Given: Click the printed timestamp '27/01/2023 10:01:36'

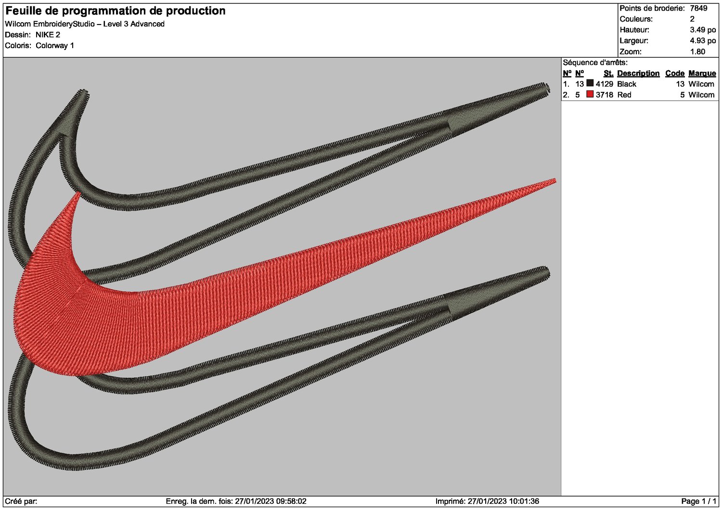Looking at the screenshot, I should point(503,501).
